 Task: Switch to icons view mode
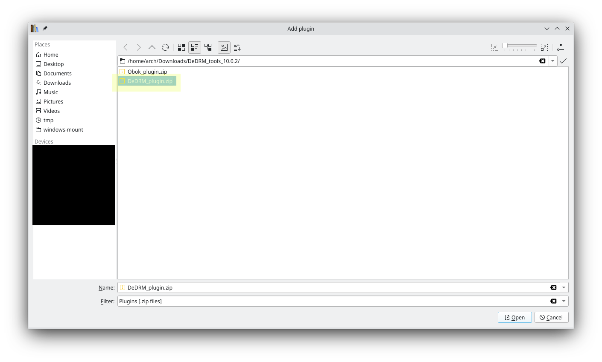(181, 47)
